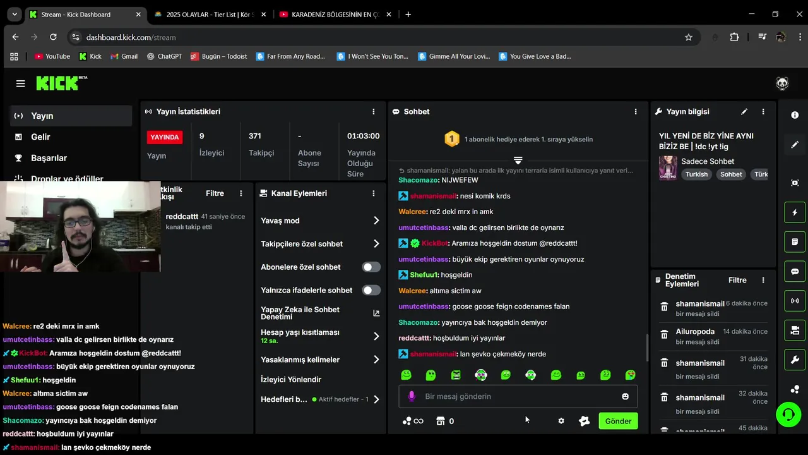Click the document icon in right sidebar
Viewport: 808px width, 455px height.
(x=795, y=241)
